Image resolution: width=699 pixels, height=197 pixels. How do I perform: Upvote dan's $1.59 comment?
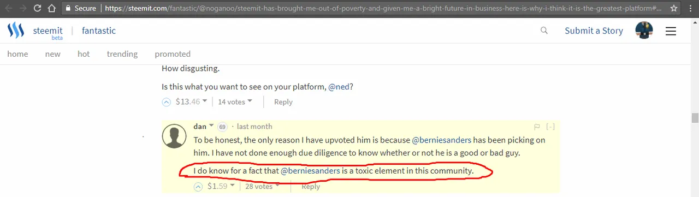[199, 187]
